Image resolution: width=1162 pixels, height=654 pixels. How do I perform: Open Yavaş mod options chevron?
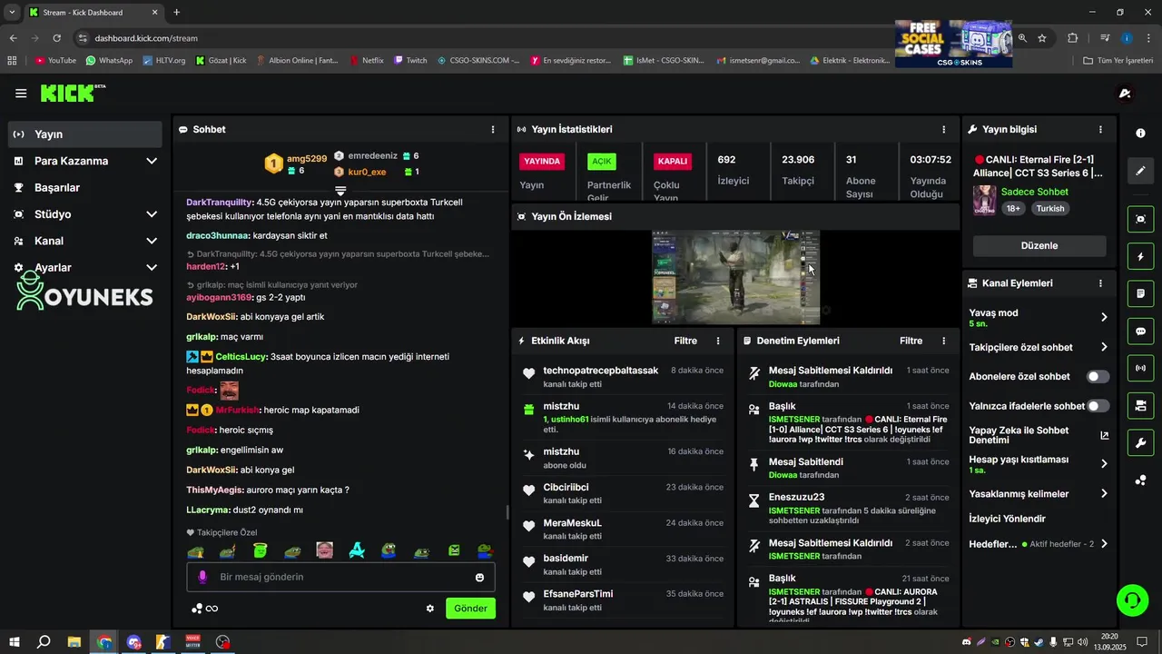point(1104,317)
